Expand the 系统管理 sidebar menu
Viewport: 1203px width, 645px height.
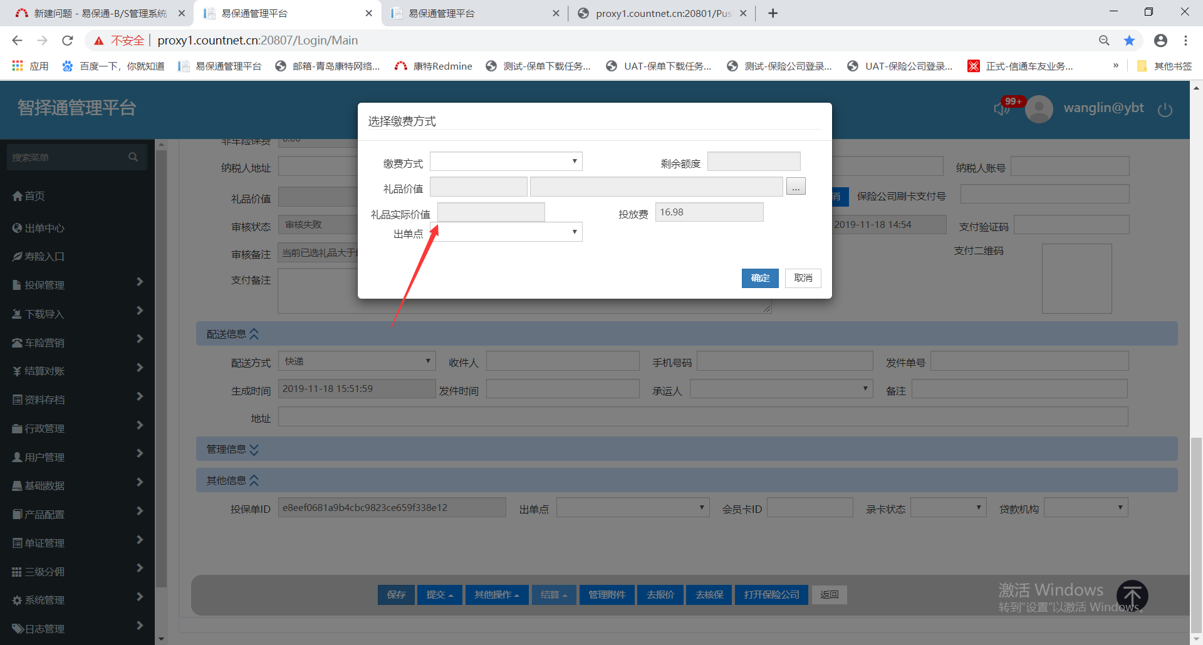click(77, 600)
